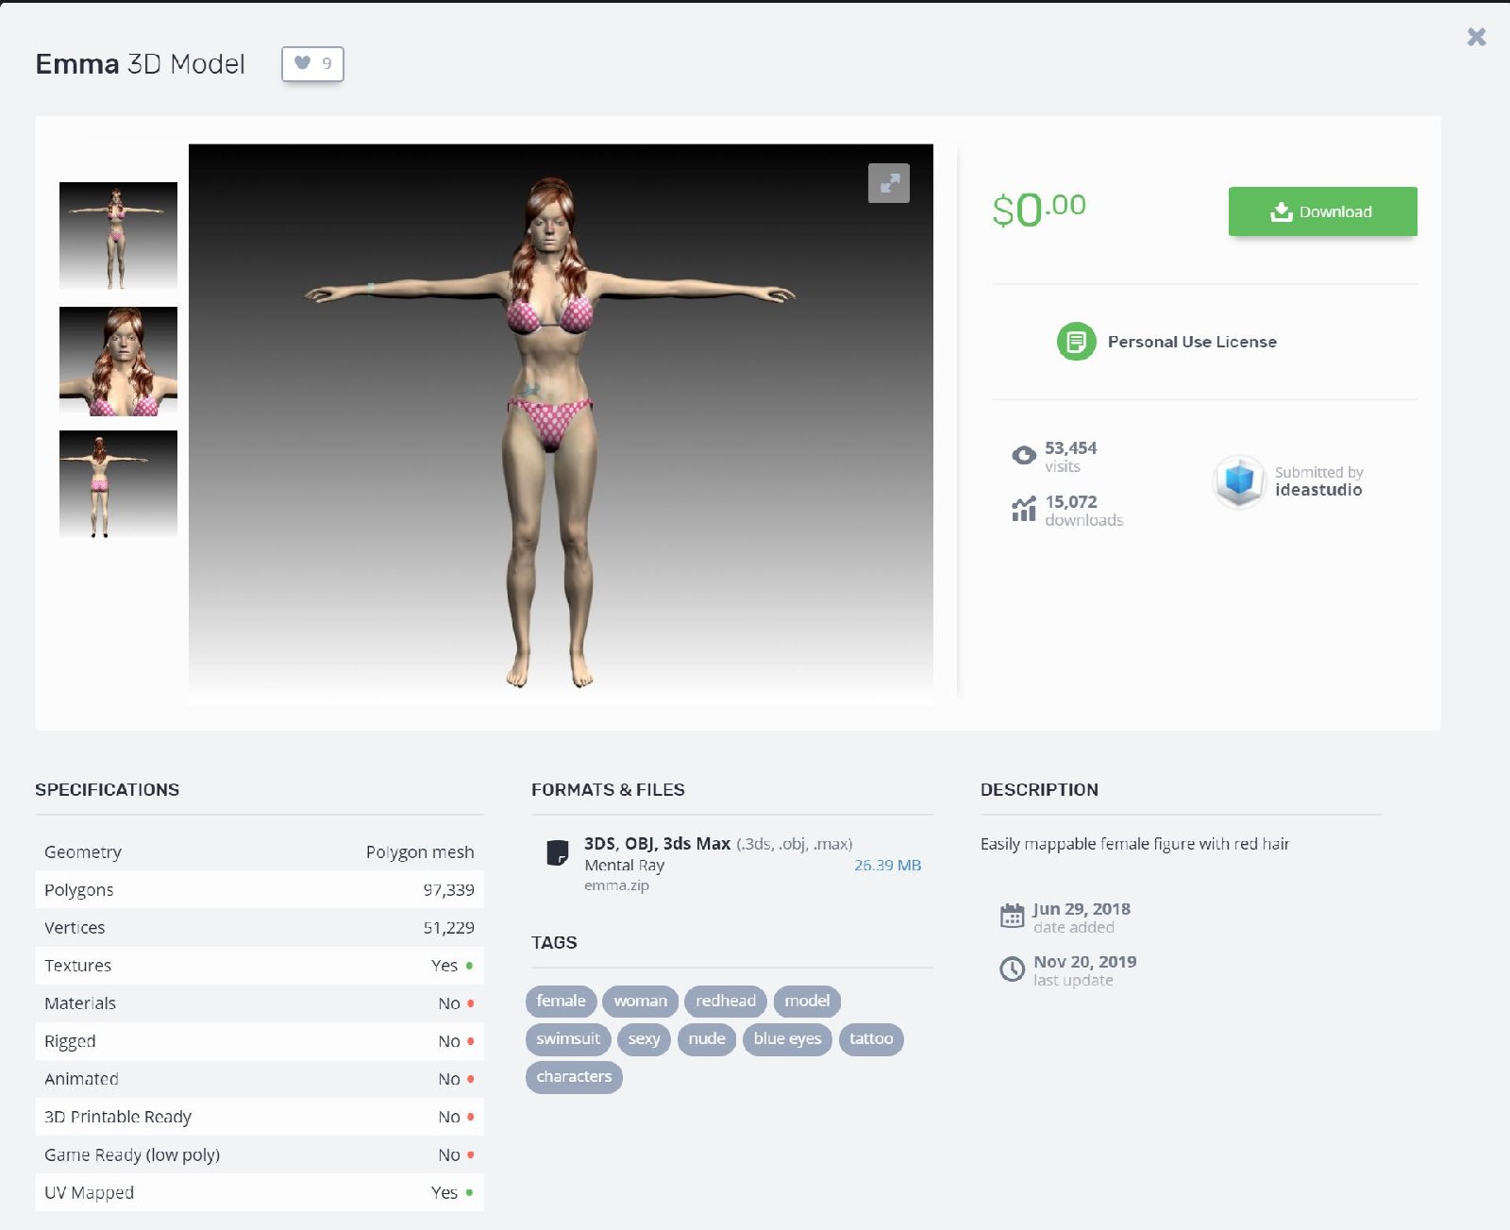Click the calendar date added icon
Screen dimensions: 1510x1230
[x=1012, y=916]
